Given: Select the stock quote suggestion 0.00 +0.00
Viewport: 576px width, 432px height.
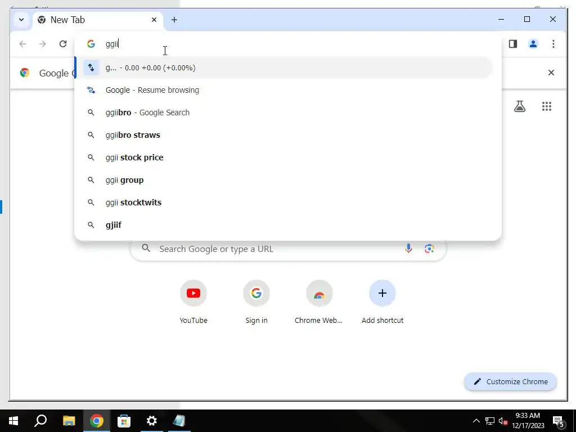Looking at the screenshot, I should tap(283, 68).
